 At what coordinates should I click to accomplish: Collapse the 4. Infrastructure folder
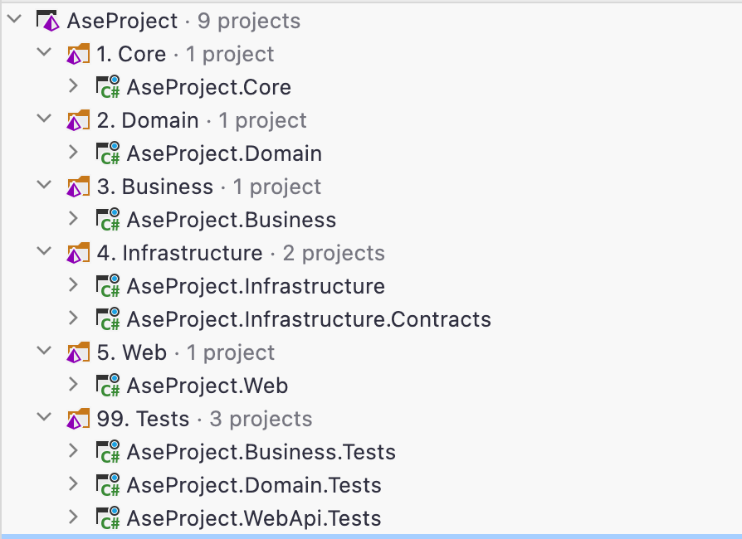coord(44,252)
